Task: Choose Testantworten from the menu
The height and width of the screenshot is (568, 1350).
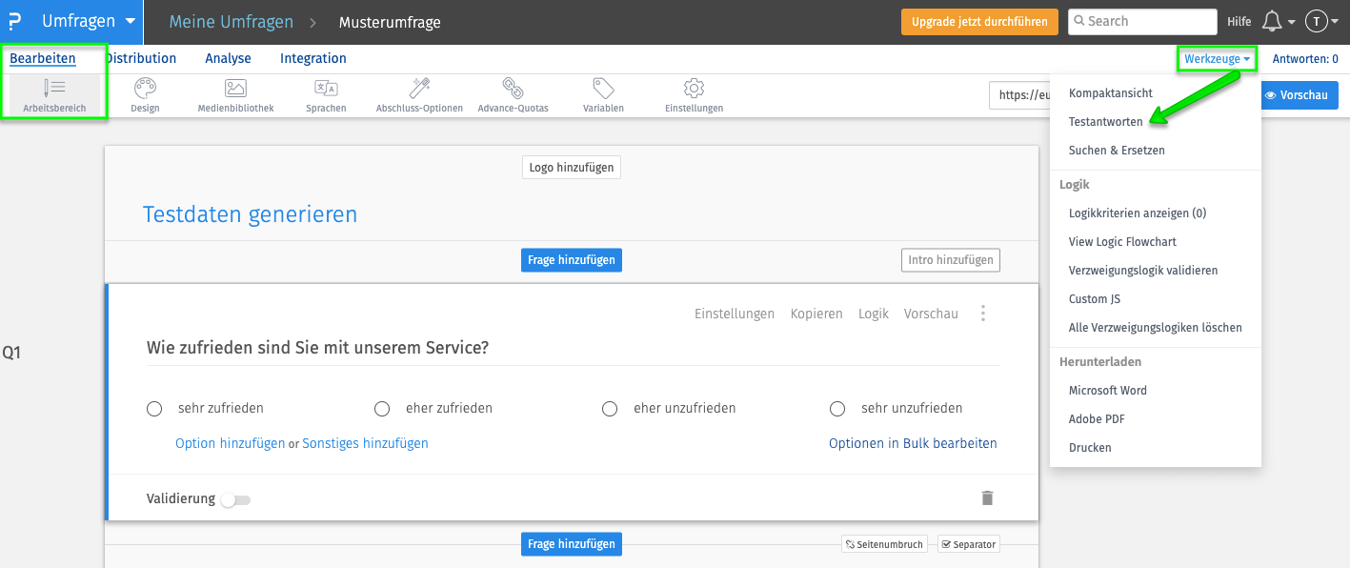Action: (1105, 122)
